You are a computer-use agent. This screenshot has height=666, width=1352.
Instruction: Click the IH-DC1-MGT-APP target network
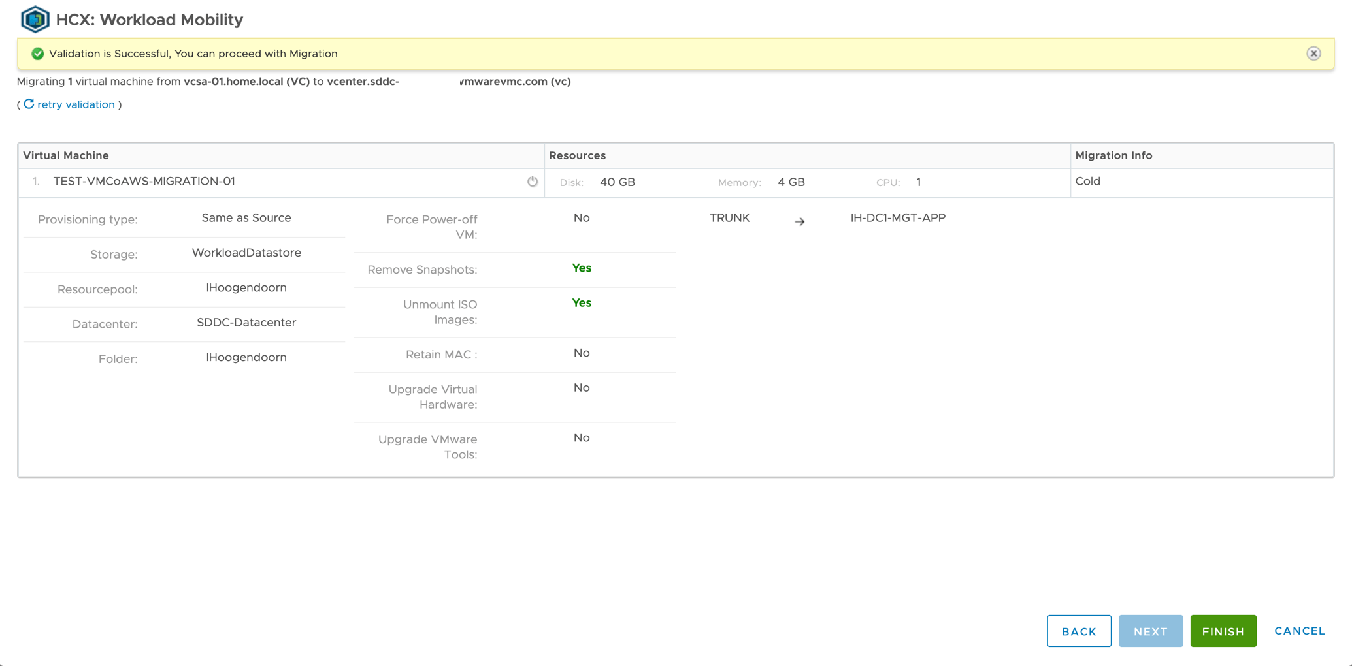898,218
